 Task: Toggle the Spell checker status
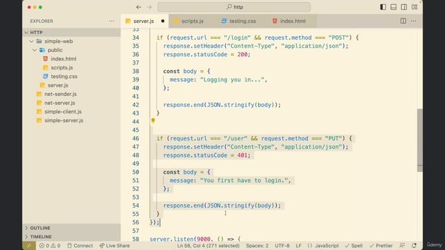(x=354, y=246)
